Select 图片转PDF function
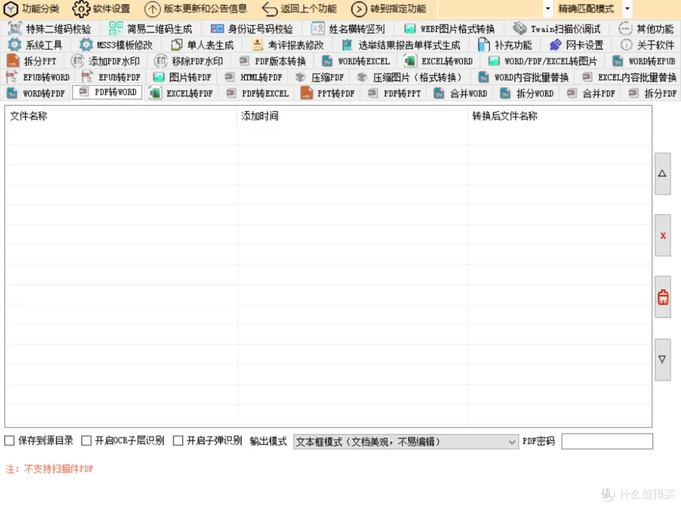681x508 pixels. click(182, 77)
